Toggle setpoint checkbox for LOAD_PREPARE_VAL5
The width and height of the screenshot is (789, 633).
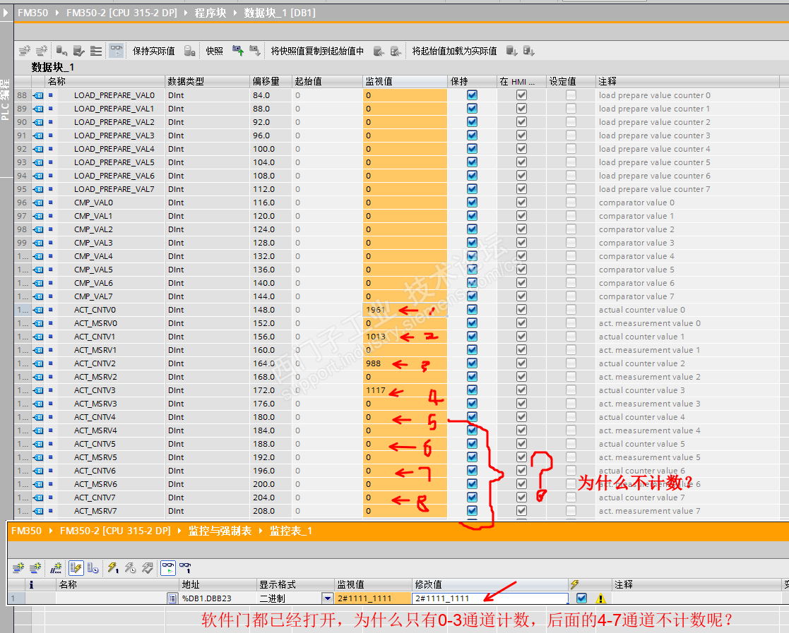[x=571, y=162]
